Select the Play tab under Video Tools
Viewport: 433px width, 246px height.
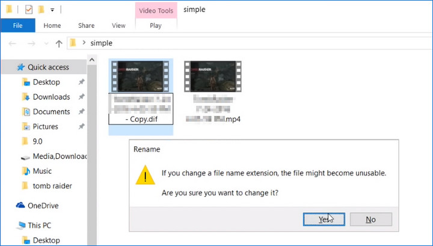pos(156,25)
